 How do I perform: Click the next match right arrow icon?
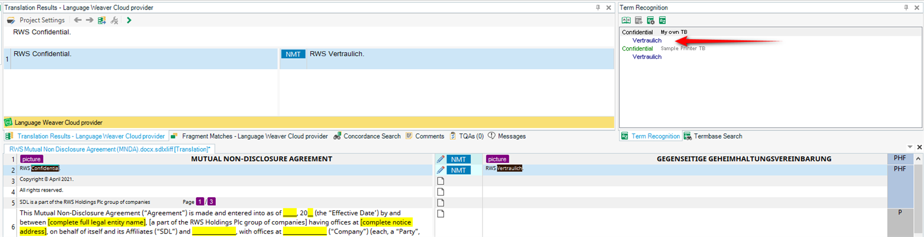pos(89,20)
